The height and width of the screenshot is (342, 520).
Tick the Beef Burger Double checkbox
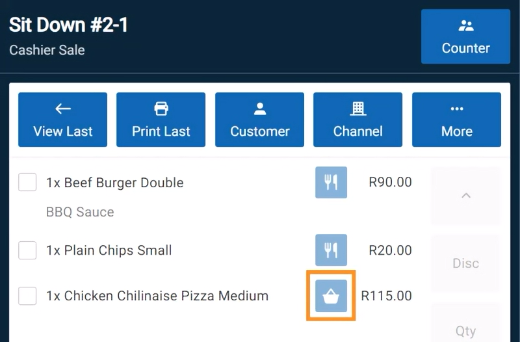[x=27, y=183]
